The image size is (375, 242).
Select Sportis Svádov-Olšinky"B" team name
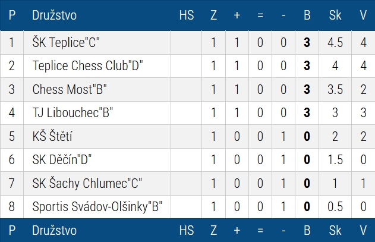[97, 207]
